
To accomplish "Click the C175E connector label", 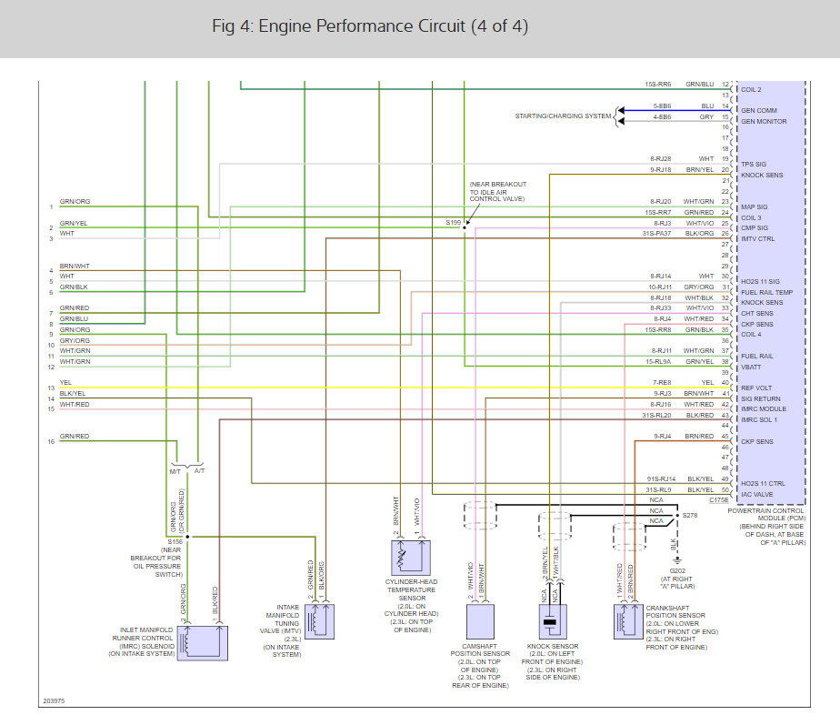I will point(719,499).
